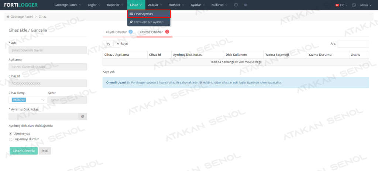Focus the Şehir input field

point(68,100)
